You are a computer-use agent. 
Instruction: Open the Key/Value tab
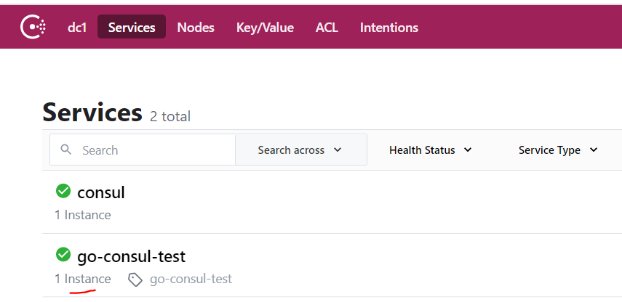265,28
